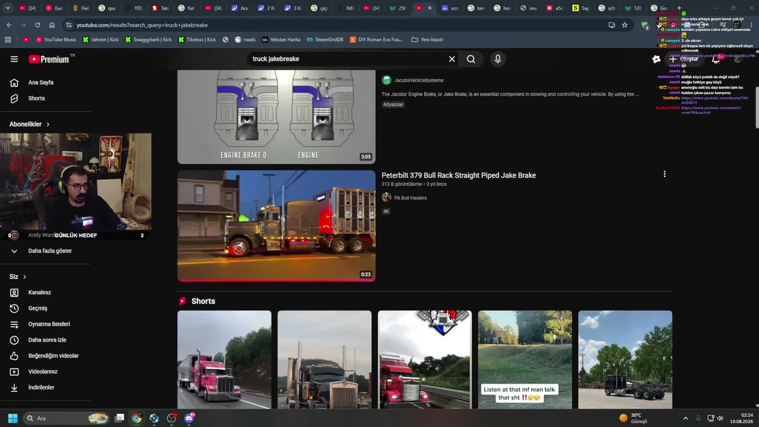Open the Short captioned "Listen at that mf man talk"
Viewport: 759px width, 427px height.
[x=525, y=359]
